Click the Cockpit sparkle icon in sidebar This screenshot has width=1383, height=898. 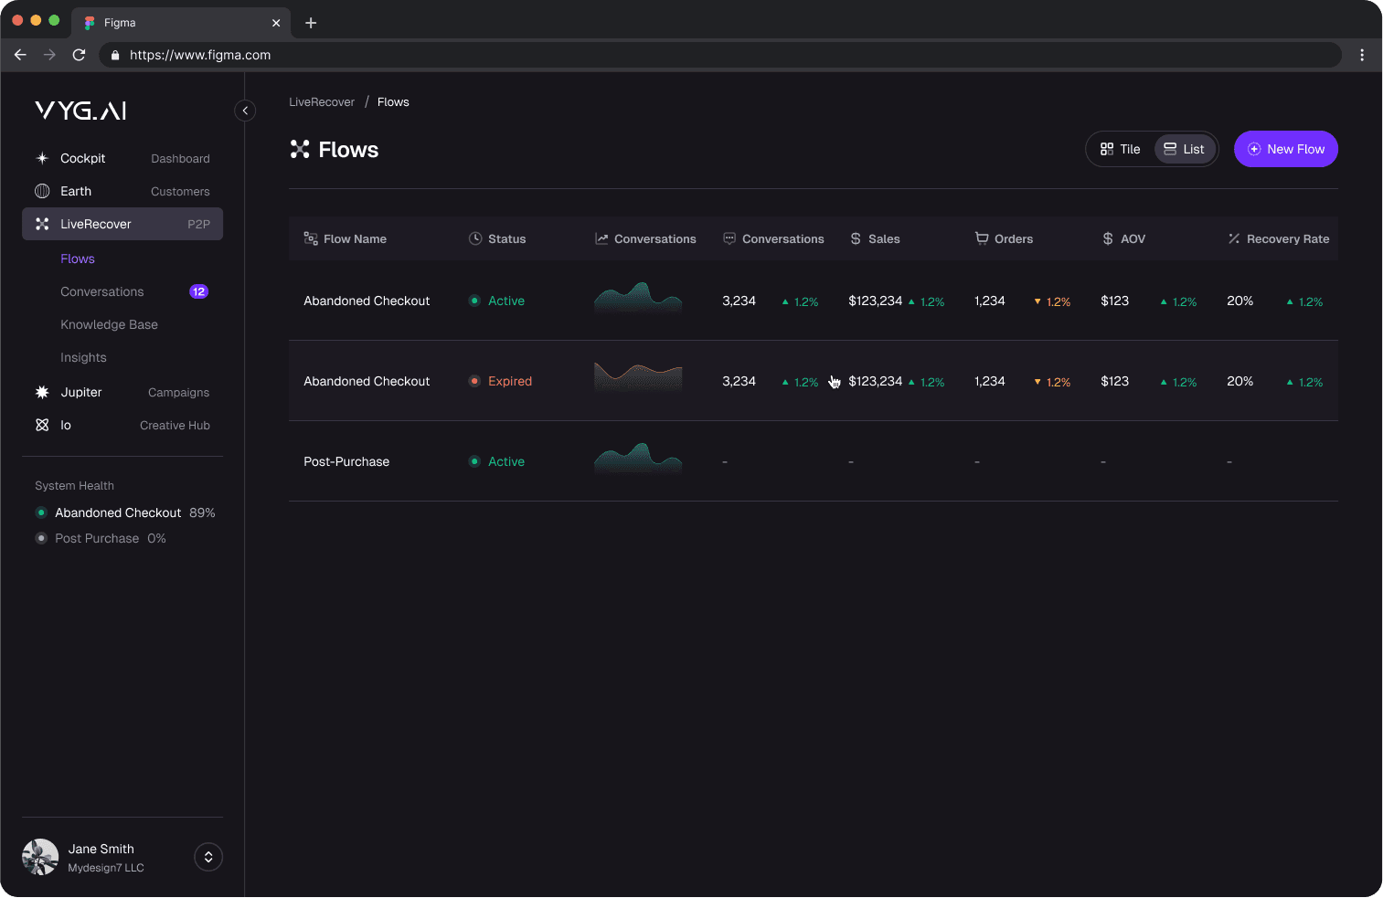coord(42,158)
